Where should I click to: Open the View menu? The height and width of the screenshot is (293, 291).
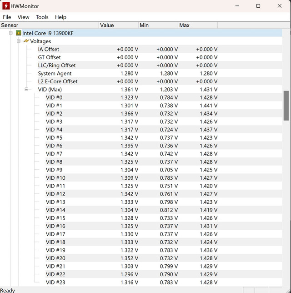(23, 17)
